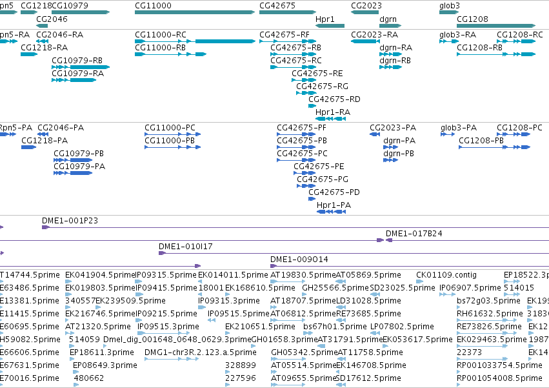The image size is (549, 388).
Task: Open the Hpr1-PA protein
Action: coord(334,205)
